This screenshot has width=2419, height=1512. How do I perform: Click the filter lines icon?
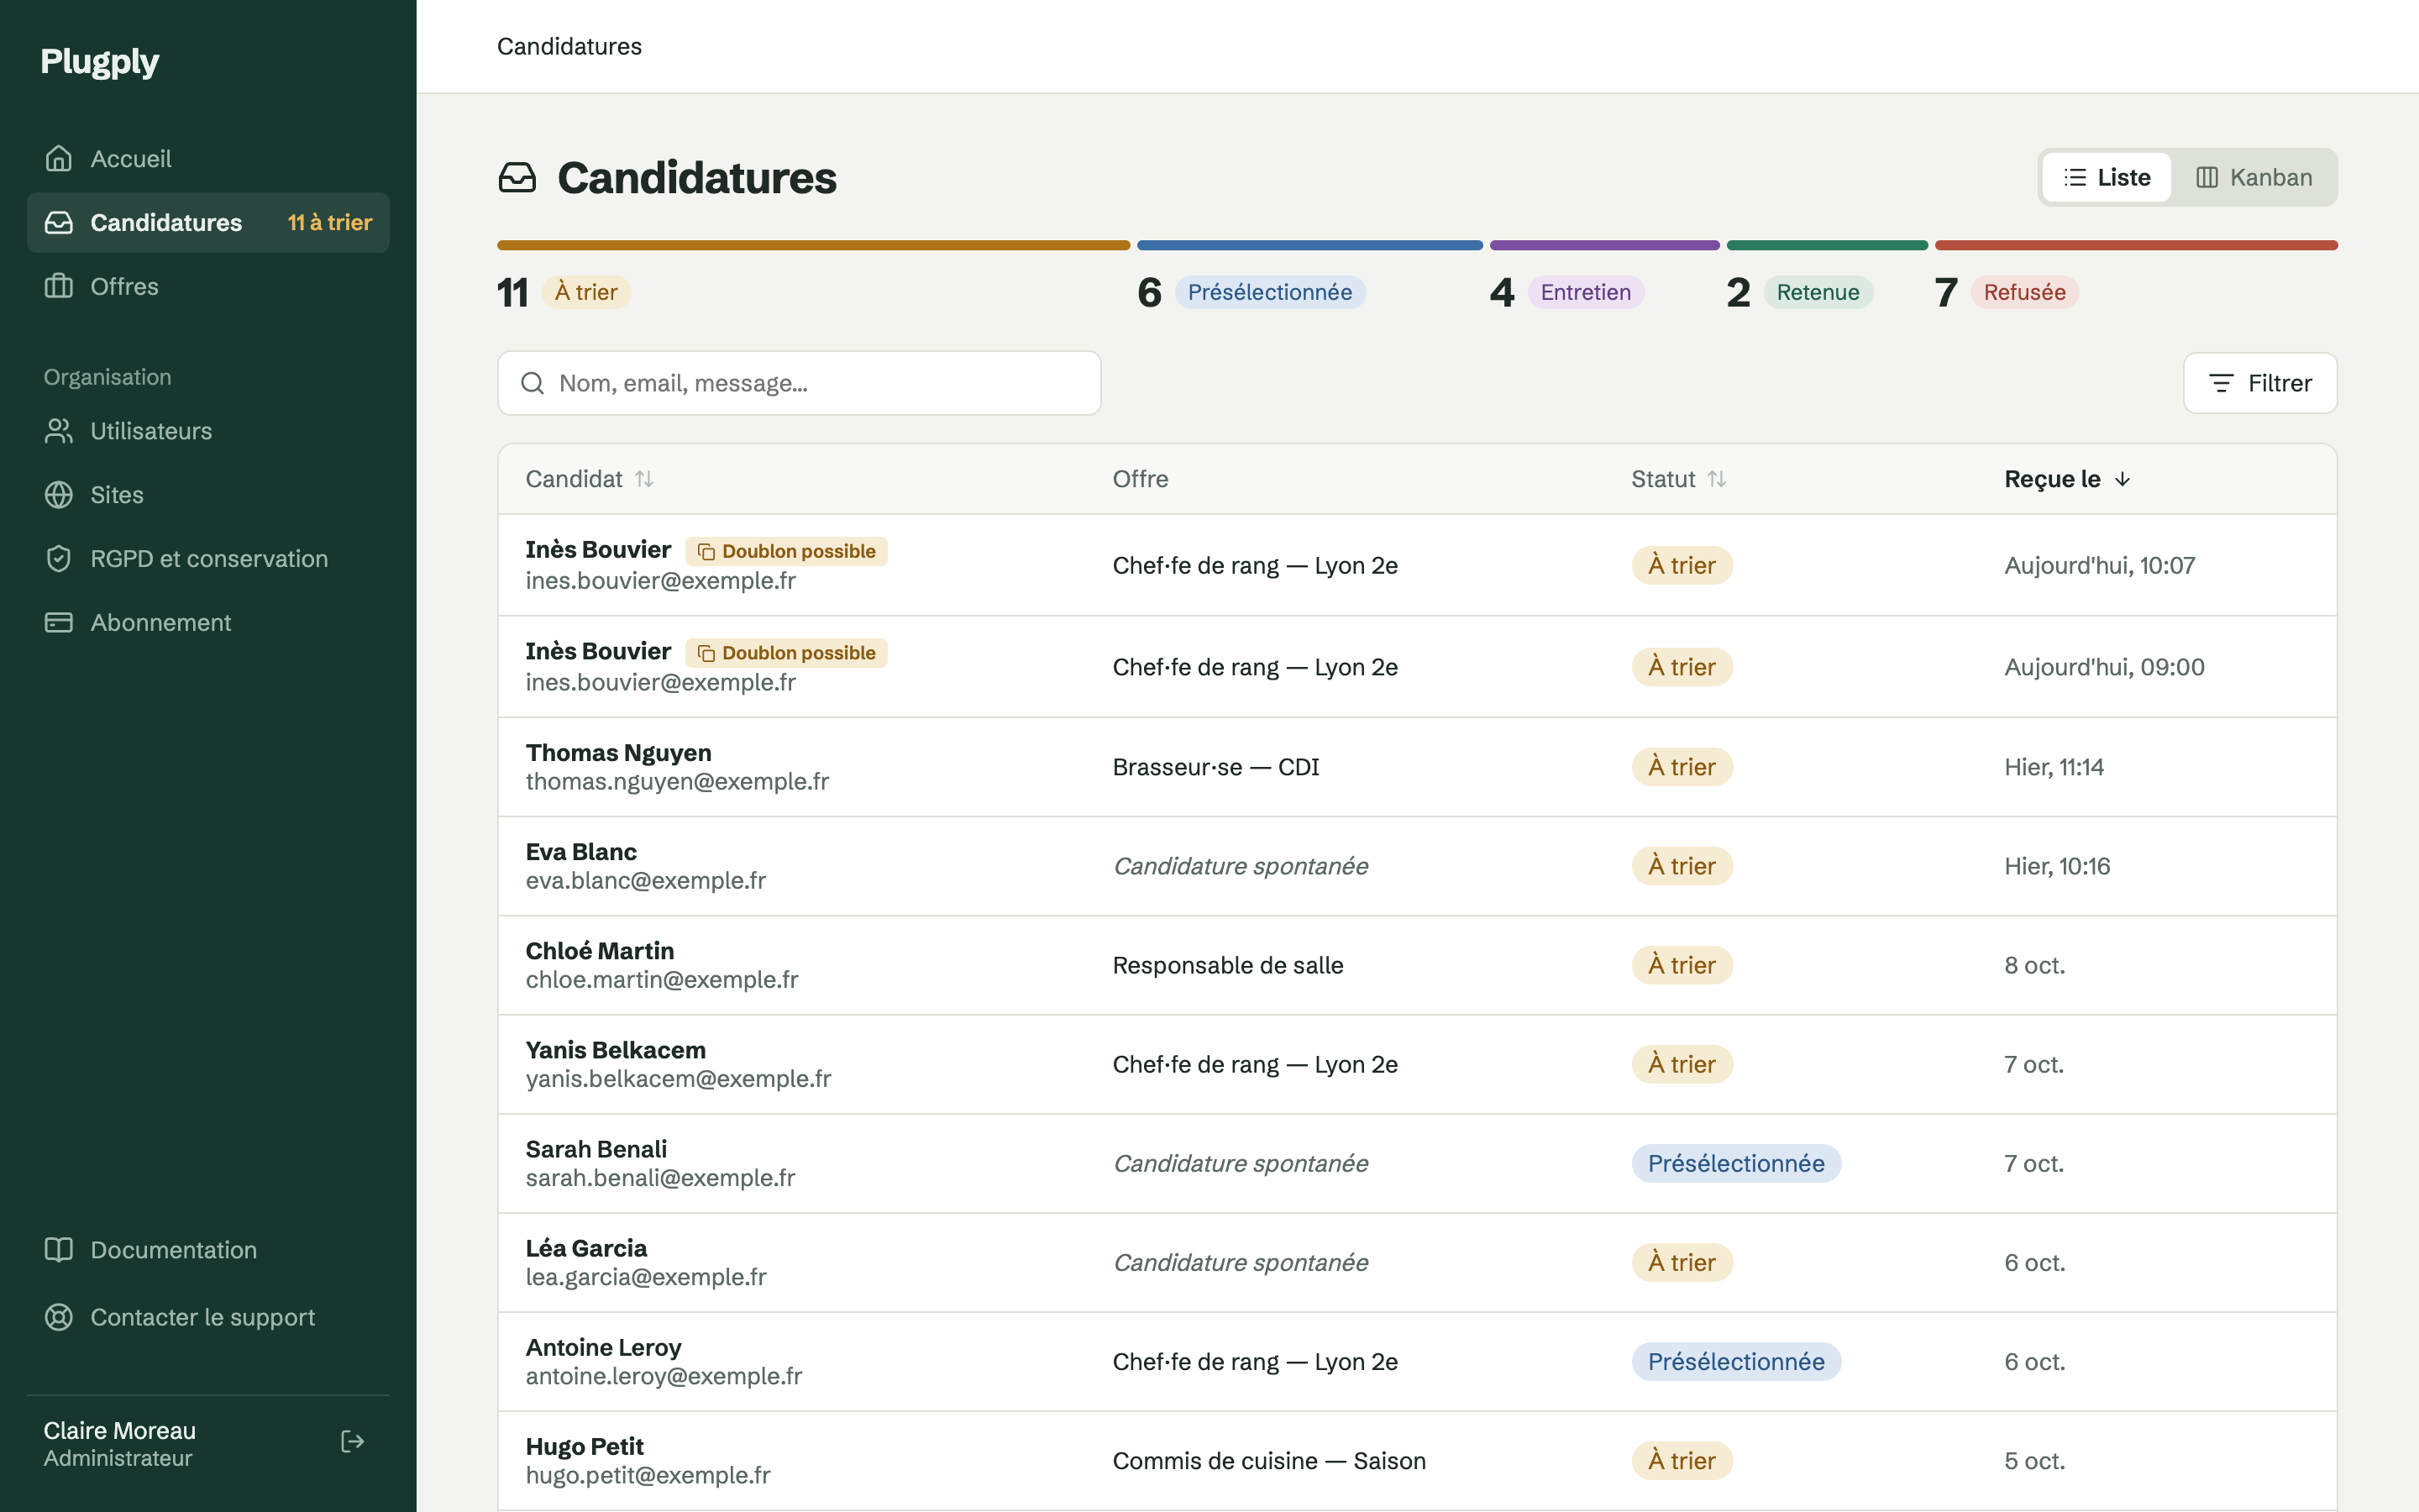(x=2221, y=383)
